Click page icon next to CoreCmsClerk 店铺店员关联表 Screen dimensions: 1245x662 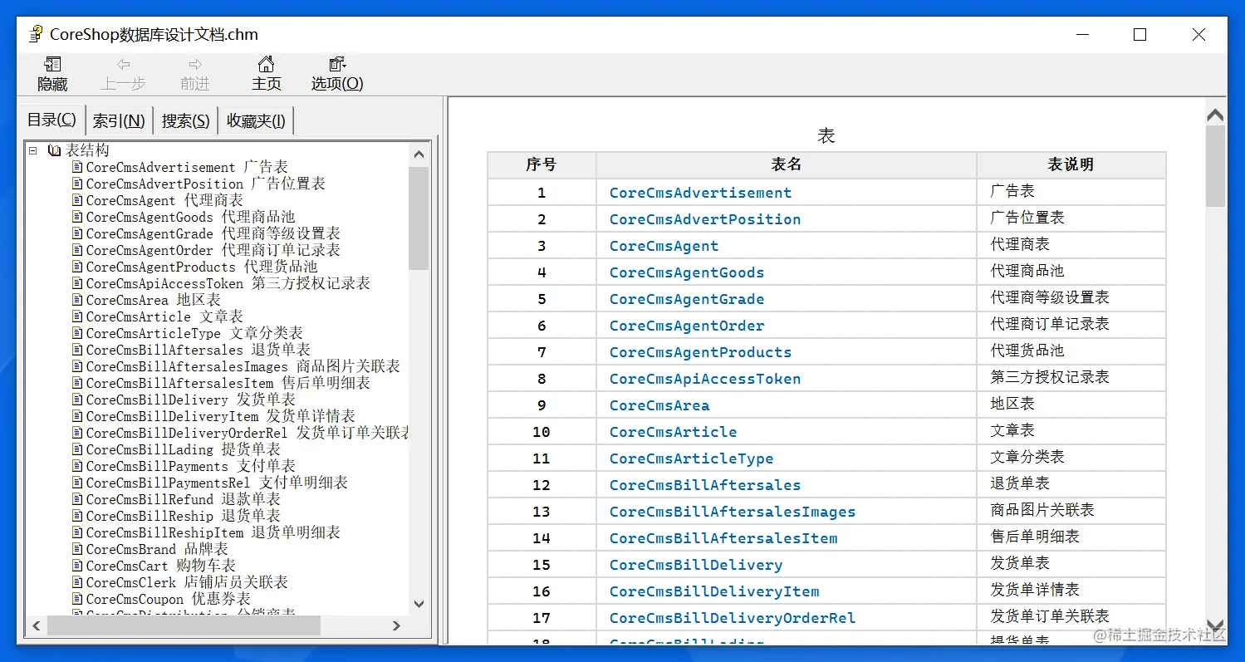77,582
